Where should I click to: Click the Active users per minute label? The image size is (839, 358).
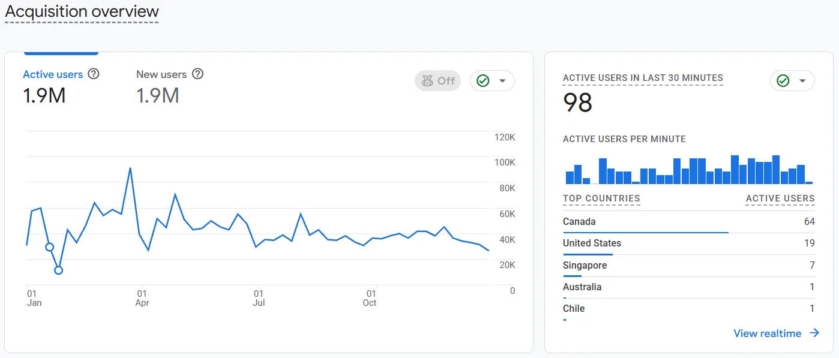click(624, 139)
